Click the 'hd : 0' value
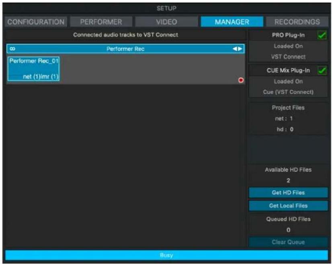The image size is (332, 264). tap(285, 129)
